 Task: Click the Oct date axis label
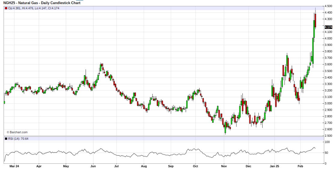point(195,166)
